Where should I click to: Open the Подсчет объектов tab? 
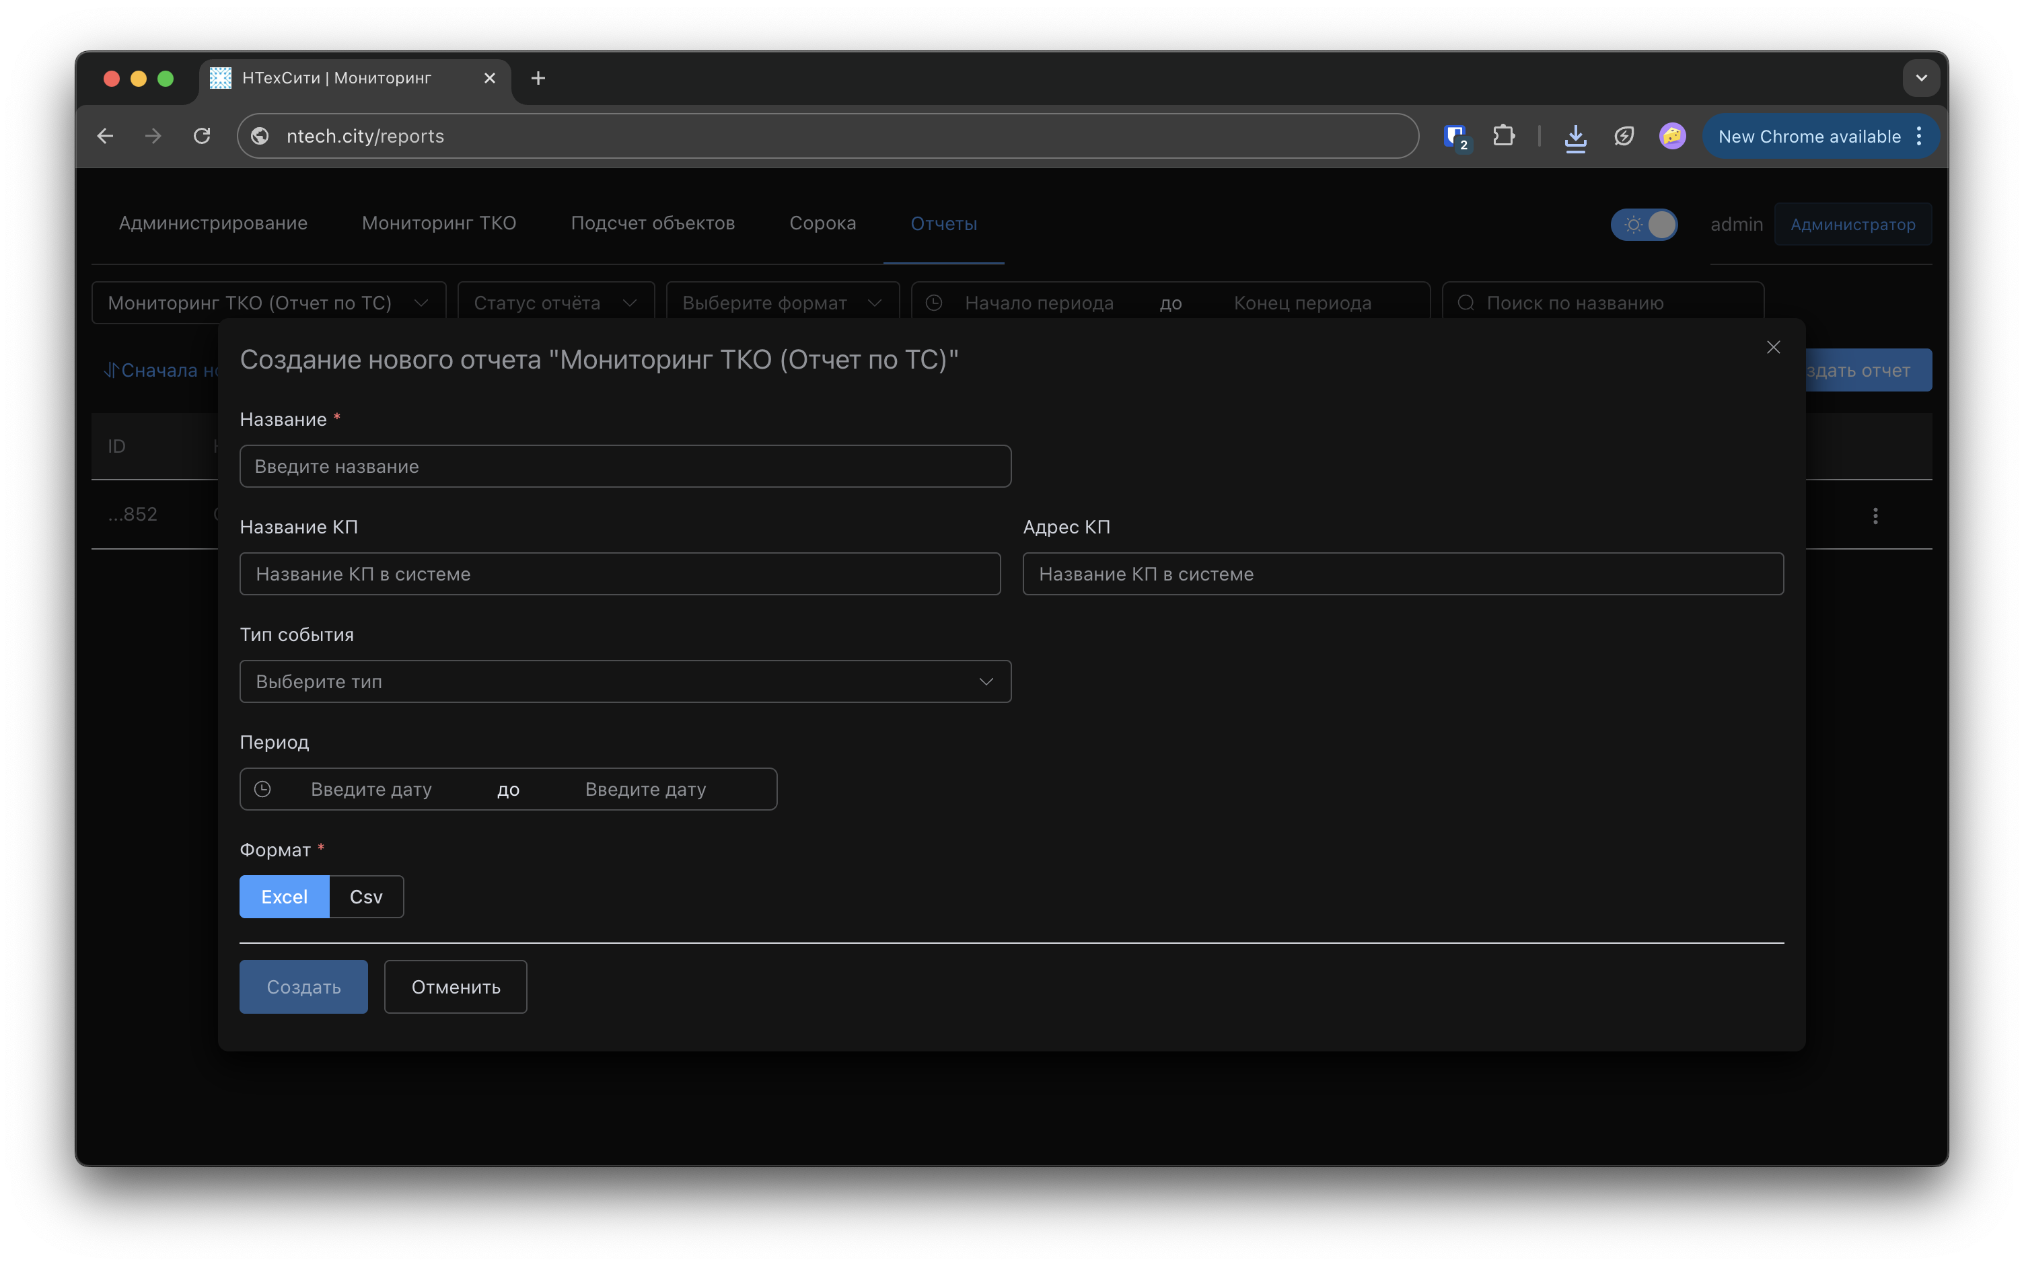click(x=652, y=223)
